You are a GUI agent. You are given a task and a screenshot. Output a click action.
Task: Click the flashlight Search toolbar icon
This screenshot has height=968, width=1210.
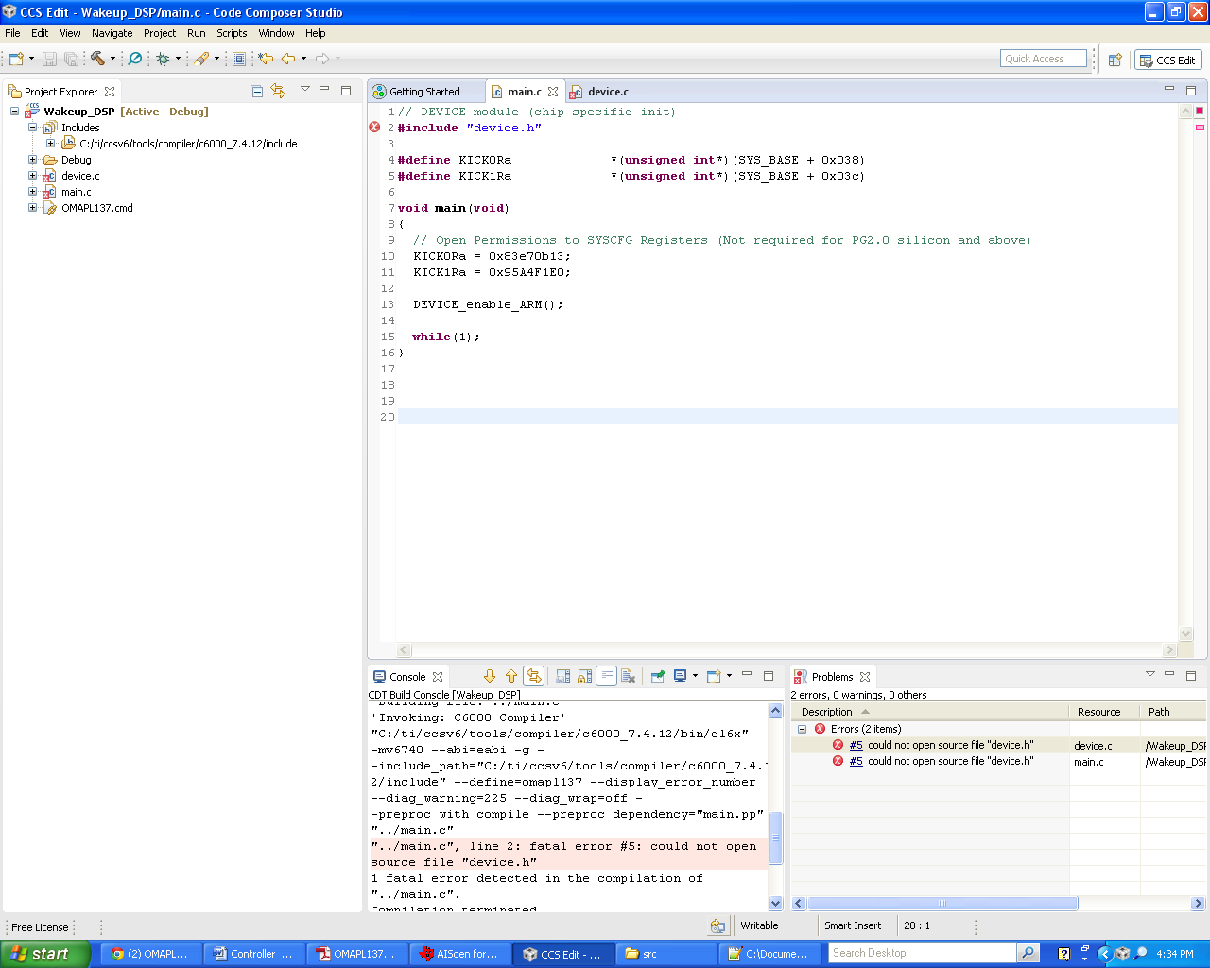[201, 59]
